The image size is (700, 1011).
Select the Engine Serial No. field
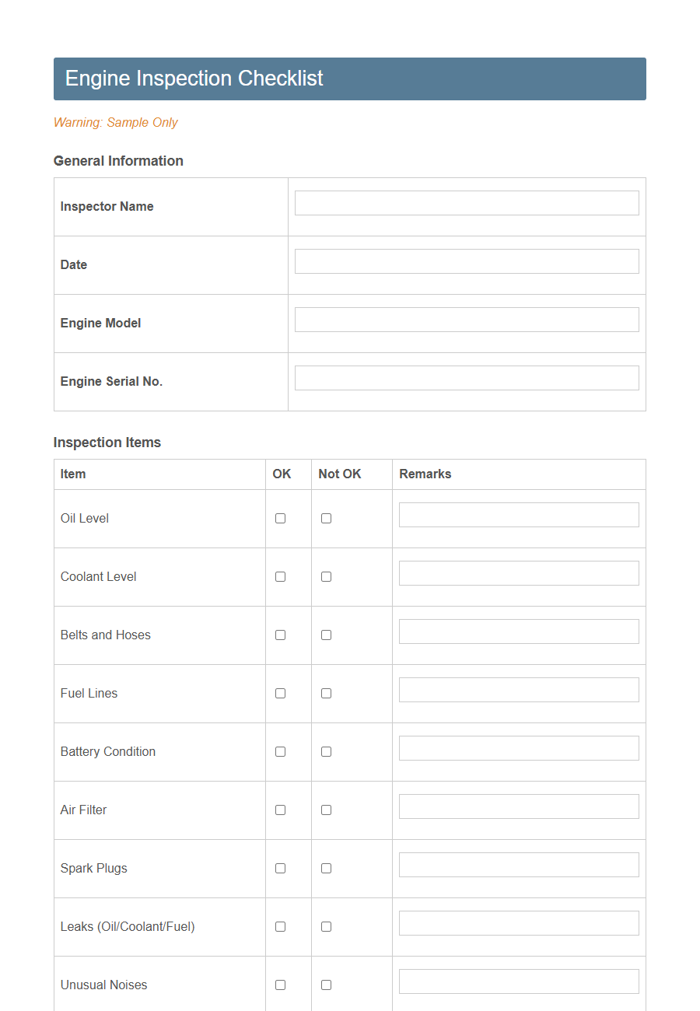(x=466, y=377)
